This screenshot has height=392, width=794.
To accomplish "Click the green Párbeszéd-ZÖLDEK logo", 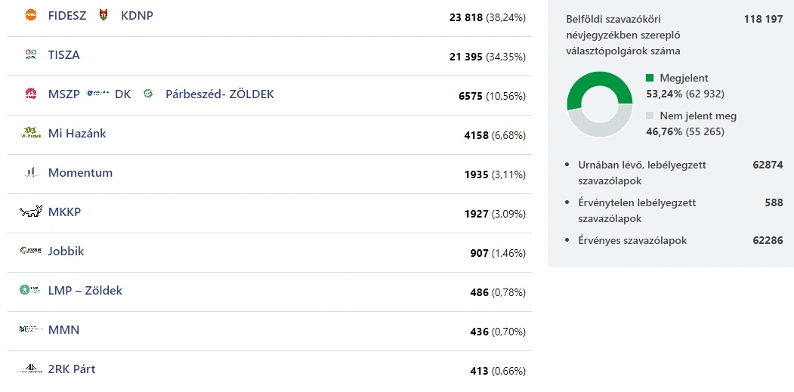I will 148,94.
